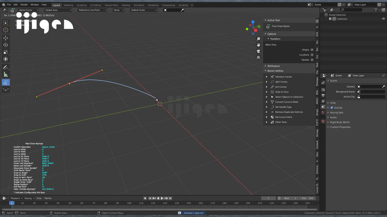
Task: Open the Scene properties tab icon
Action: (x=323, y=107)
